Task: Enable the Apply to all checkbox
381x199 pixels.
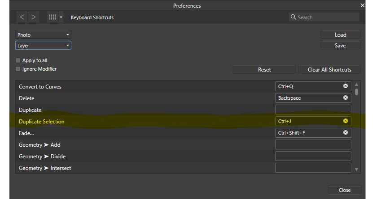Action: point(18,60)
